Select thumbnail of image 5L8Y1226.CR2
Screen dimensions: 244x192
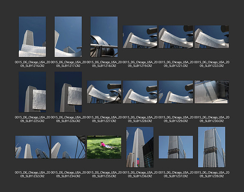pyautogui.click(x=68, y=92)
